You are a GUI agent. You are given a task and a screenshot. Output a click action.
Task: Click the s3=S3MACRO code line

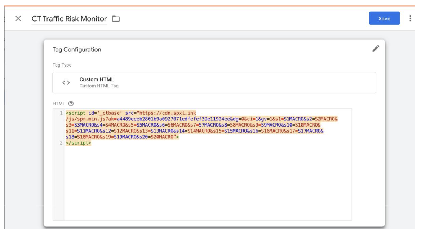click(193, 125)
